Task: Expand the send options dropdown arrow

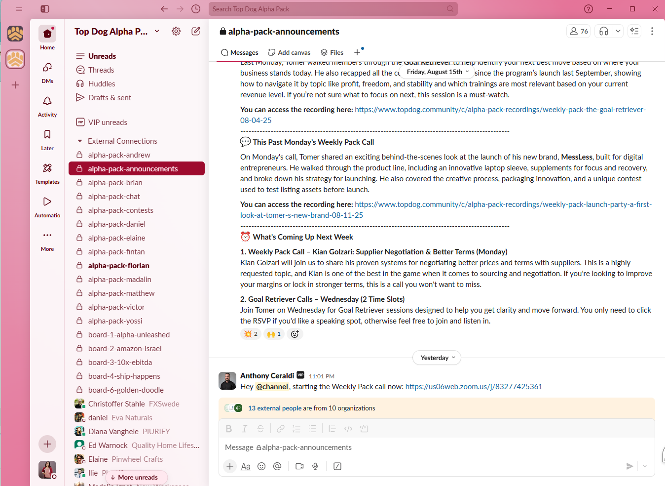Action: [645, 466]
